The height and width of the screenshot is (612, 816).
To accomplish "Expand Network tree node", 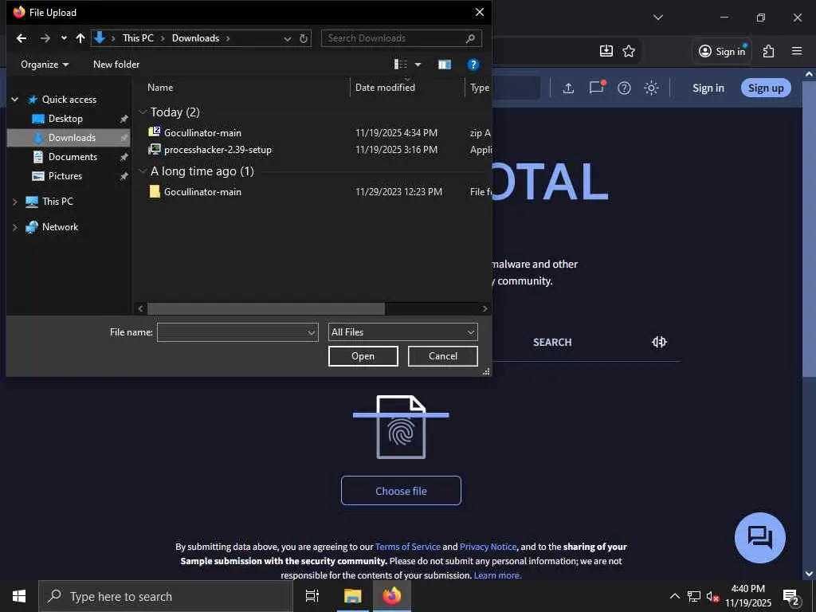I will 15,227.
